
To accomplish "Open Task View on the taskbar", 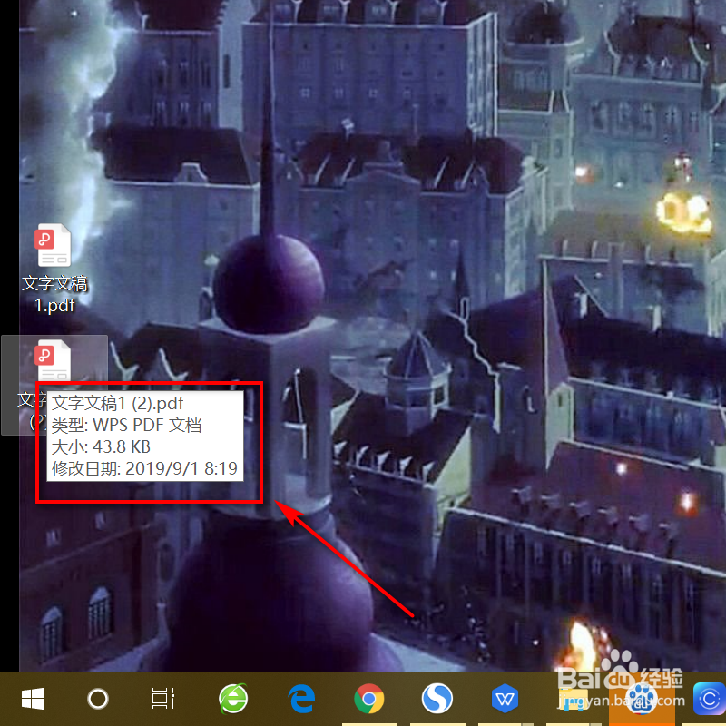I will 163,698.
